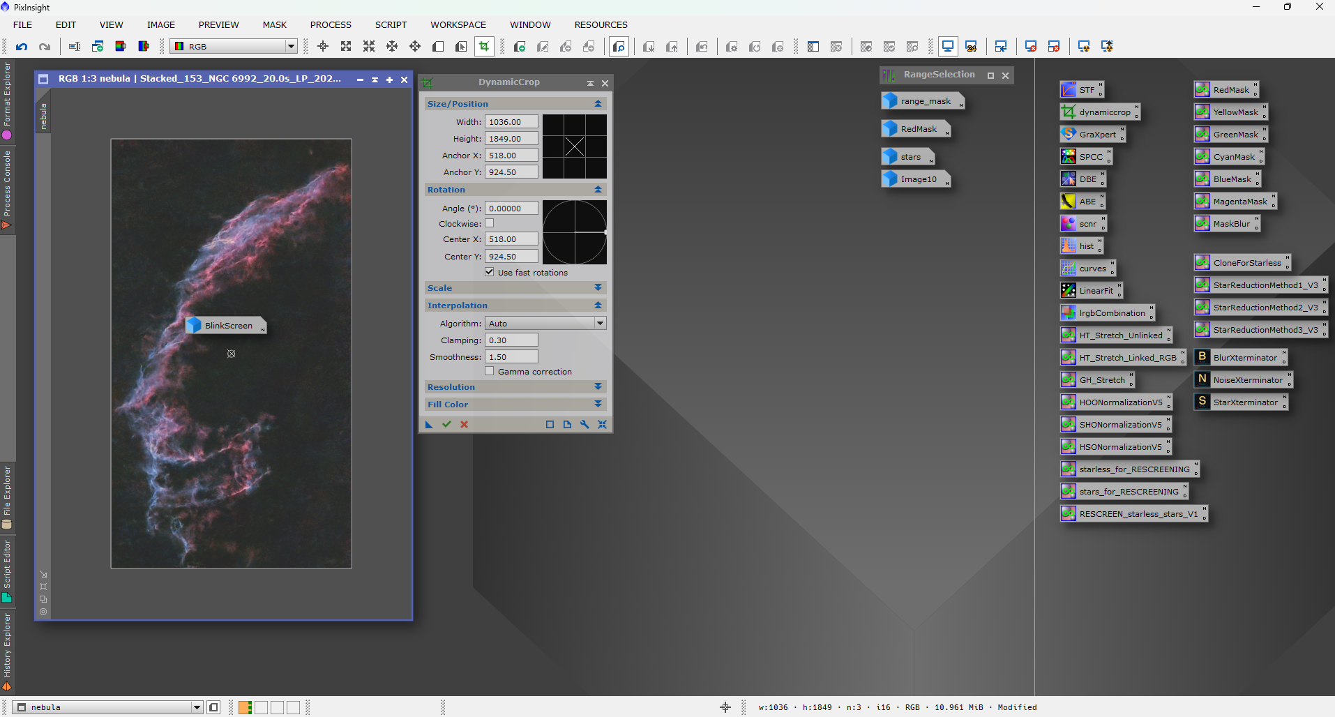1335x717 pixels.
Task: Click the rotation angle dial
Action: [x=574, y=232]
